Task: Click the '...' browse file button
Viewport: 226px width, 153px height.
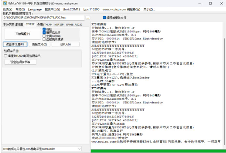Action: pos(88,18)
